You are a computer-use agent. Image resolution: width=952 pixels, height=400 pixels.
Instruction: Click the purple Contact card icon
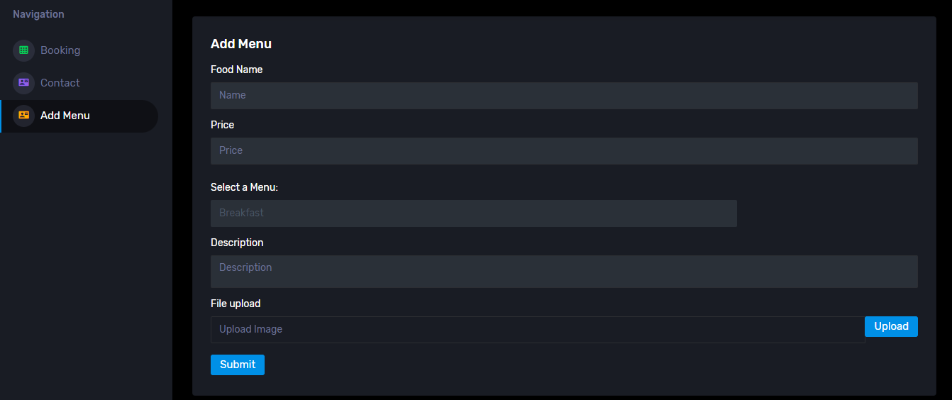23,83
